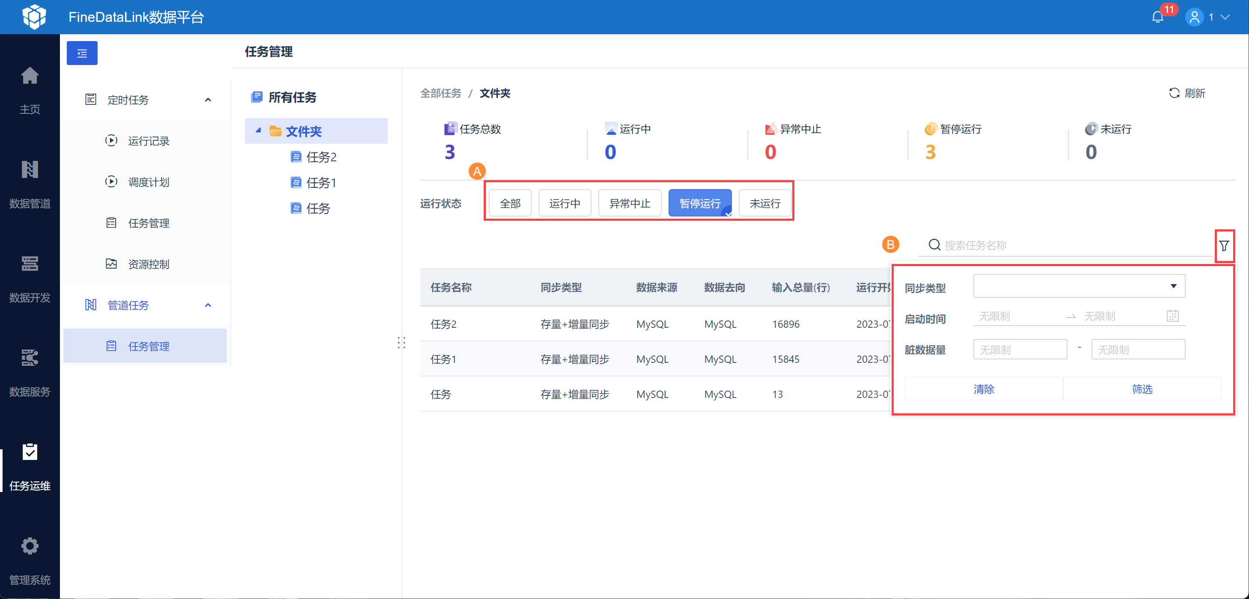Click the sidebar collapse menu button
Viewport: 1249px width, 599px height.
tap(82, 53)
